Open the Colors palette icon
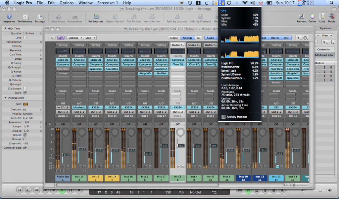The image size is (339, 199). pos(312,17)
